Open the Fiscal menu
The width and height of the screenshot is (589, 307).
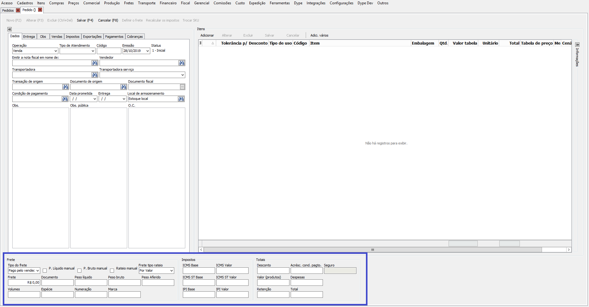185,3
